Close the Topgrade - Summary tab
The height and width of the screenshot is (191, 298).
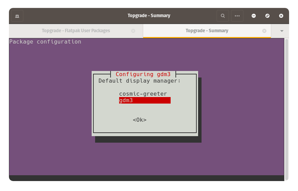click(x=264, y=31)
